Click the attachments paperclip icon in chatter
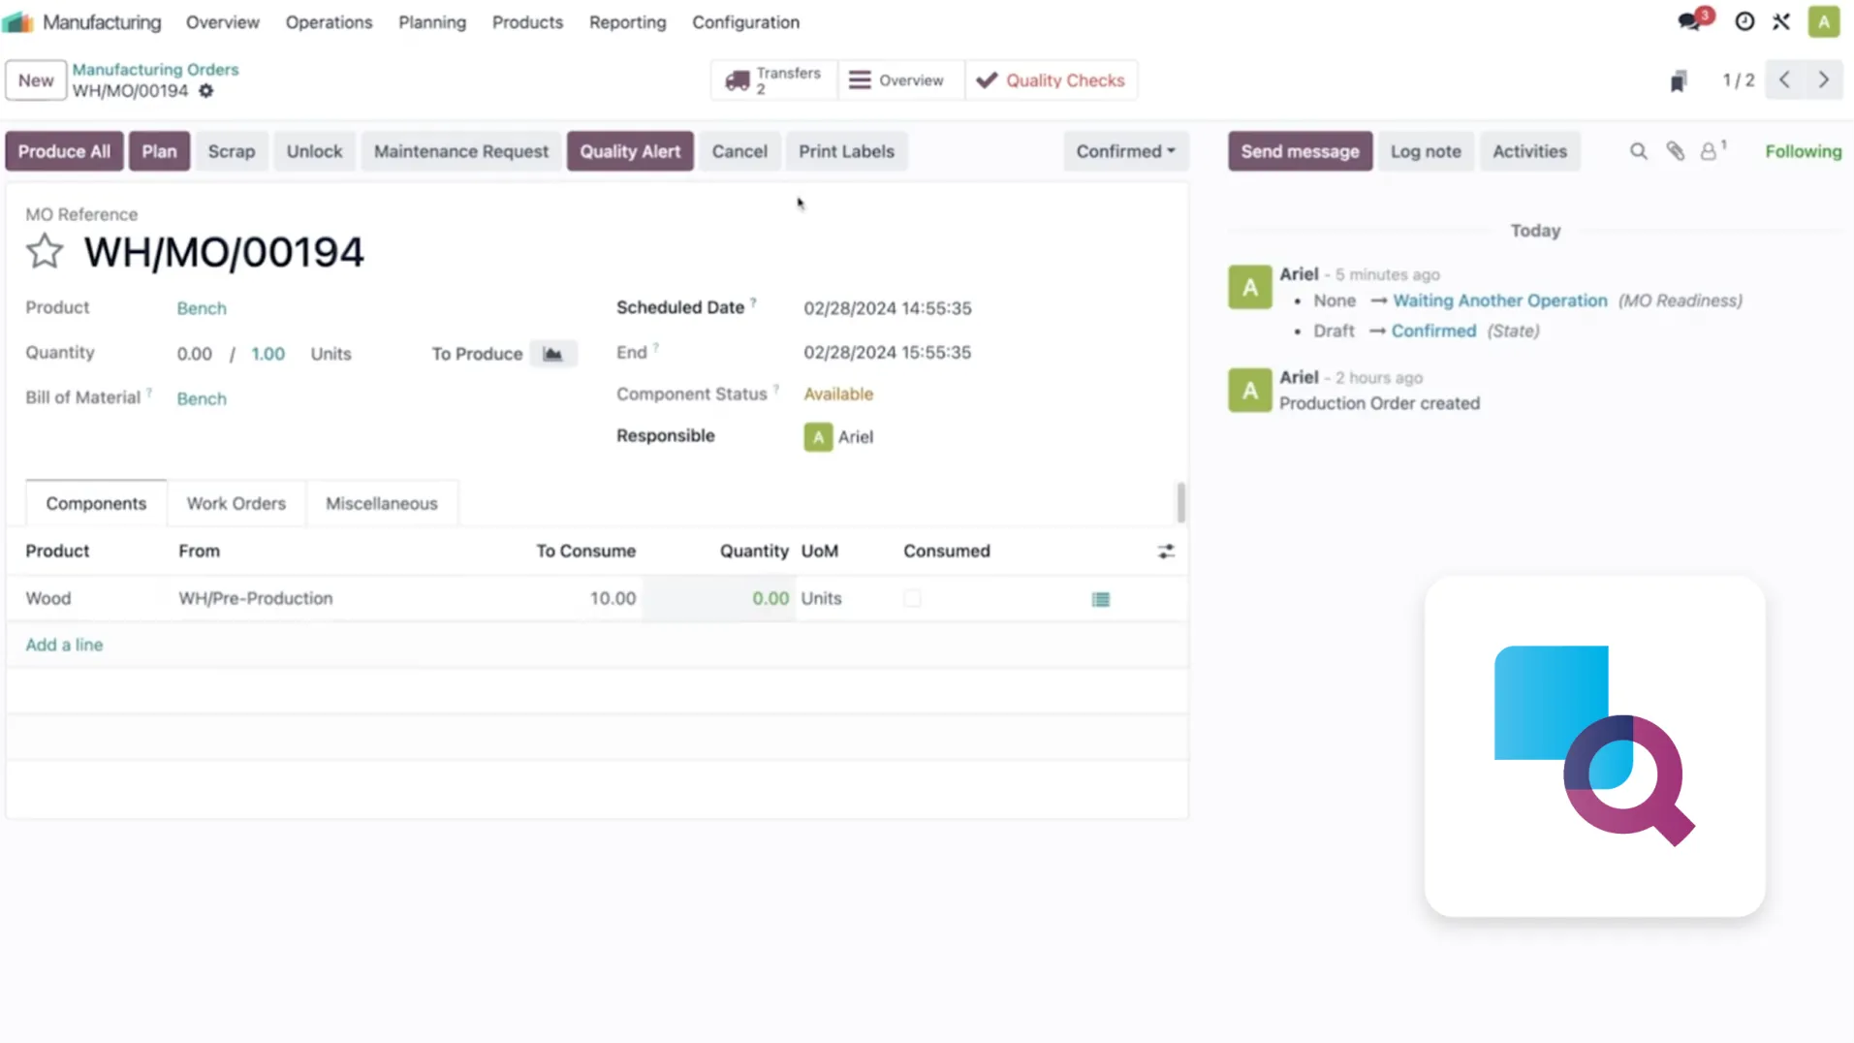1854x1043 pixels. 1676,151
